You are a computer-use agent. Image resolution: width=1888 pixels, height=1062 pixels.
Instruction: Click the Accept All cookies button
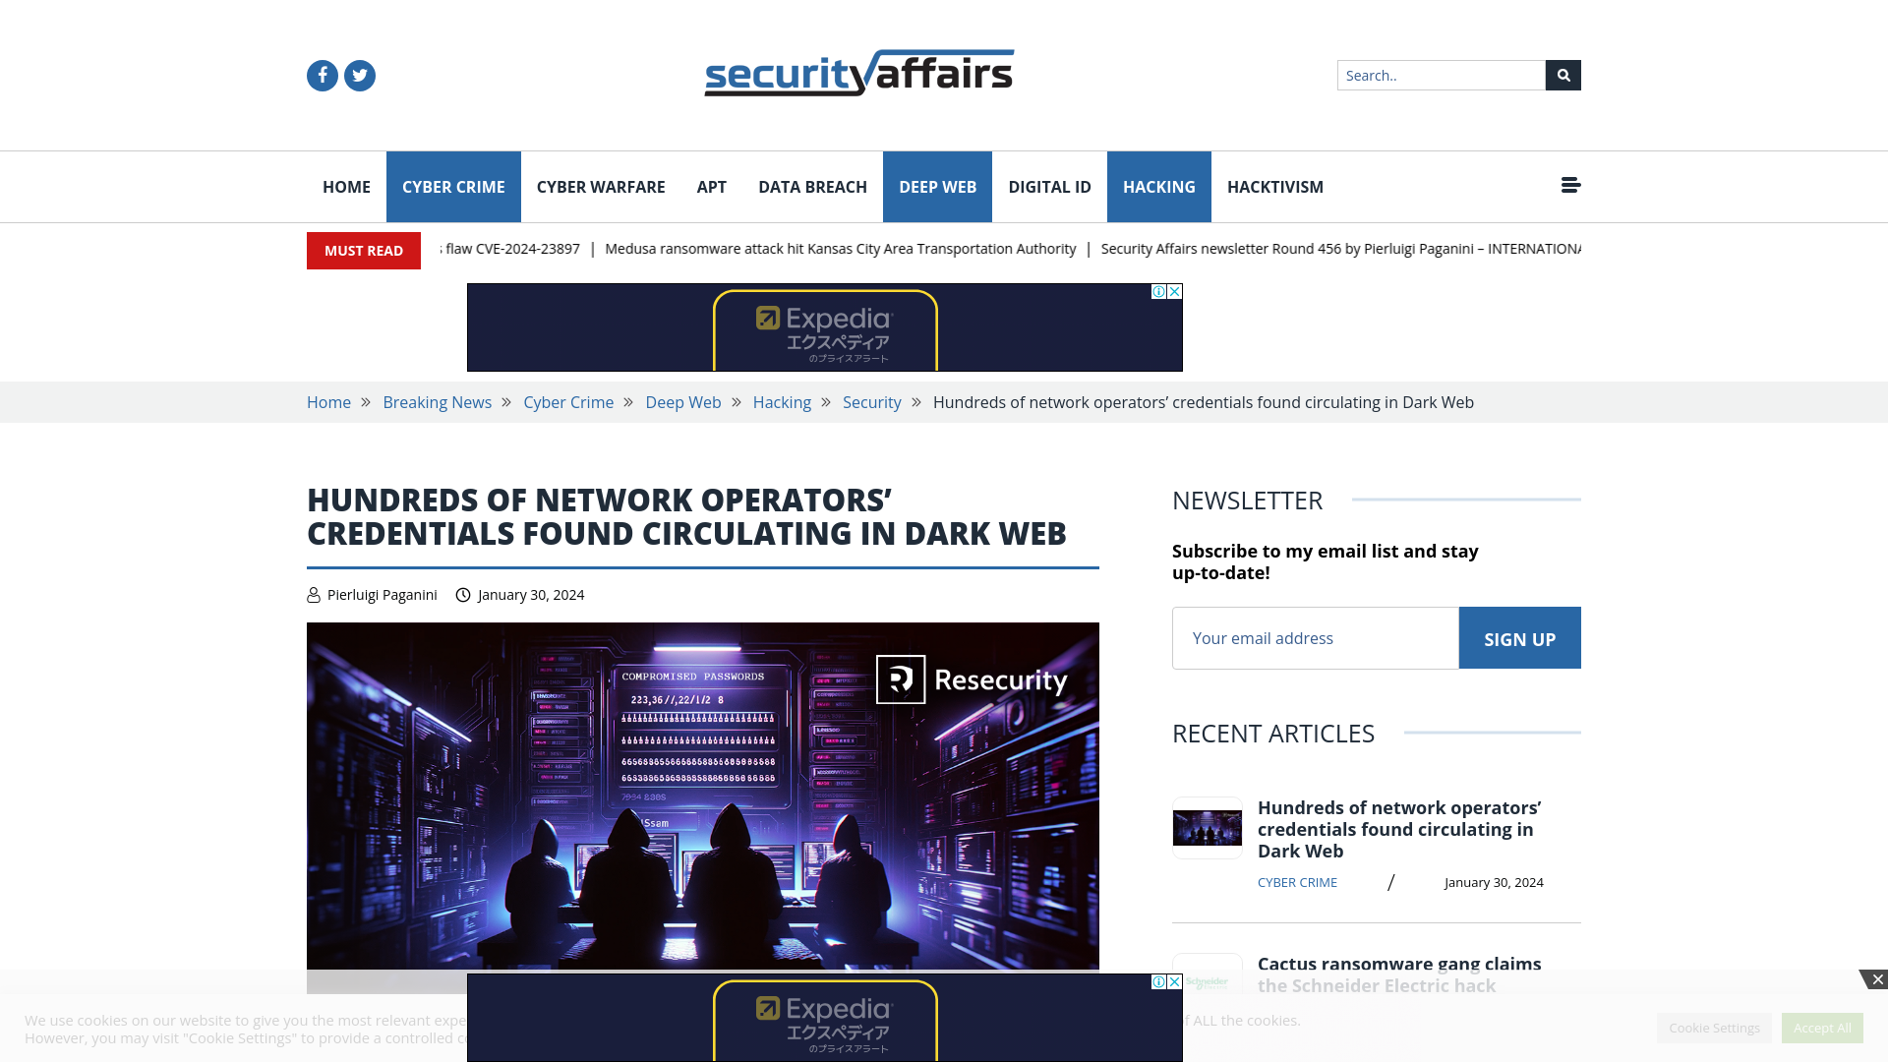1822,1027
